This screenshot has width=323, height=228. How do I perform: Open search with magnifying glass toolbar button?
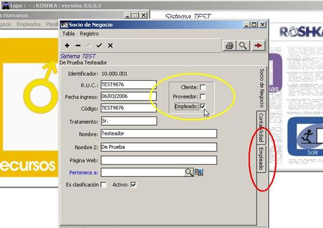243,45
